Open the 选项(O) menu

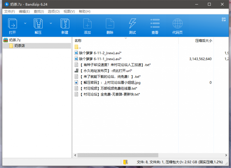tap(54, 11)
